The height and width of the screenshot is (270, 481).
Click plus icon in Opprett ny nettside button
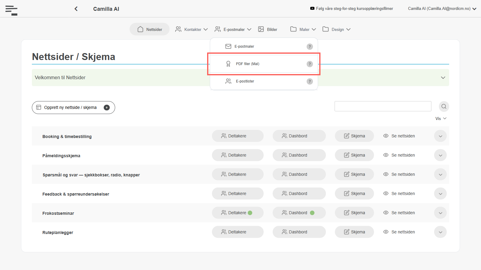click(x=107, y=107)
